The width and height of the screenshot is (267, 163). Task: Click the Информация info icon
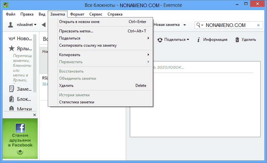point(198,40)
